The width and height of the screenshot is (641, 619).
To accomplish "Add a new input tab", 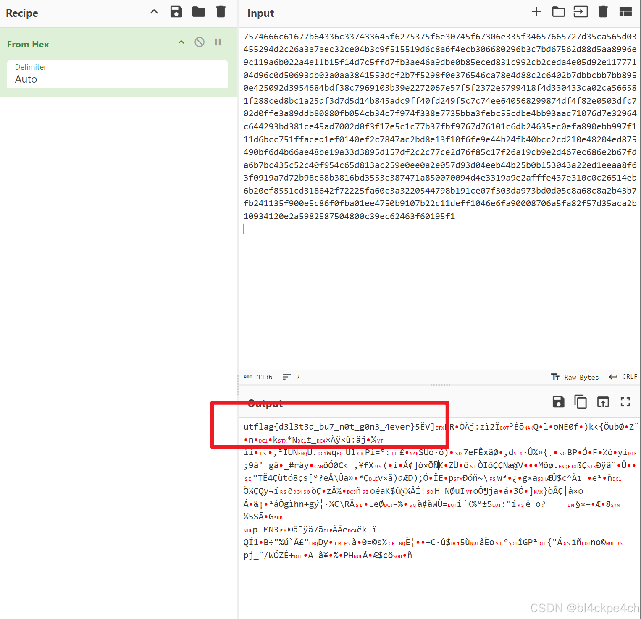I will (536, 11).
